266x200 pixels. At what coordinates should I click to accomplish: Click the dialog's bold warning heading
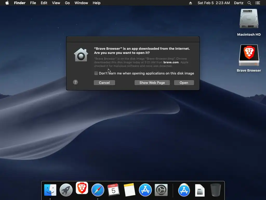tap(142, 51)
